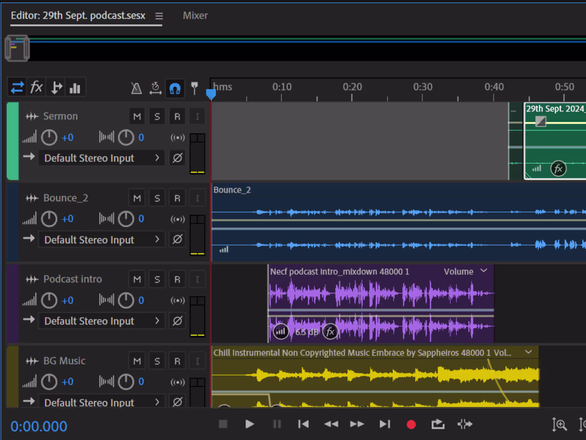The width and height of the screenshot is (586, 440).
Task: Solo the Bounce_2 track
Action: click(157, 197)
